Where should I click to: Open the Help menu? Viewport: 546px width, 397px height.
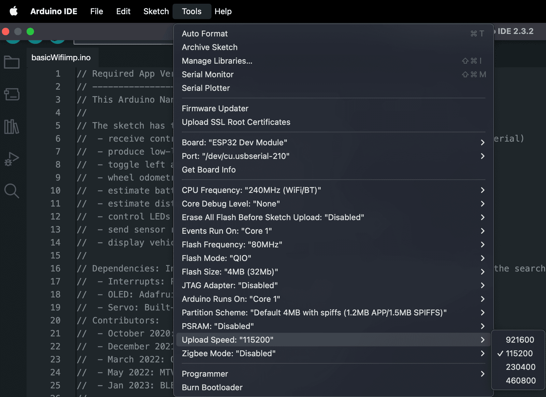point(223,11)
